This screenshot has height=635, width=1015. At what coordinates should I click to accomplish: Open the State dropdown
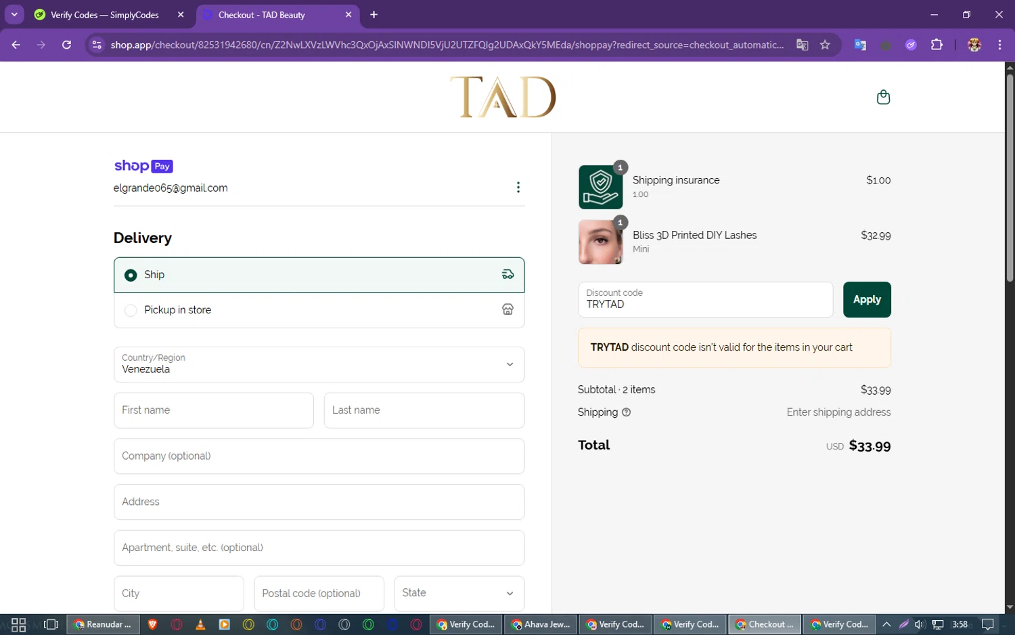459,593
